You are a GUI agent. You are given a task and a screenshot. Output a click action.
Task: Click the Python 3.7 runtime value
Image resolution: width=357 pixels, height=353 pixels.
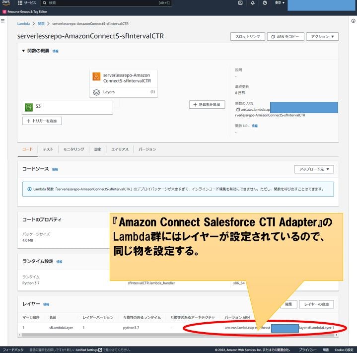click(31, 283)
